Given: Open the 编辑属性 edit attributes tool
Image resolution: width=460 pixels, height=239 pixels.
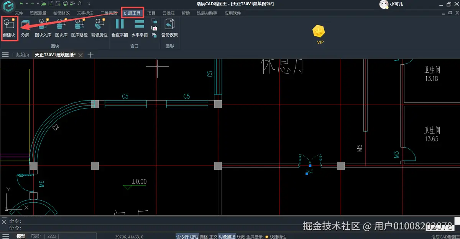Looking at the screenshot, I should 99,28.
